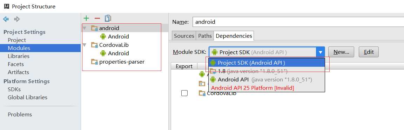404x130 pixels.
Task: Copy the selected module
Action: coord(108,18)
